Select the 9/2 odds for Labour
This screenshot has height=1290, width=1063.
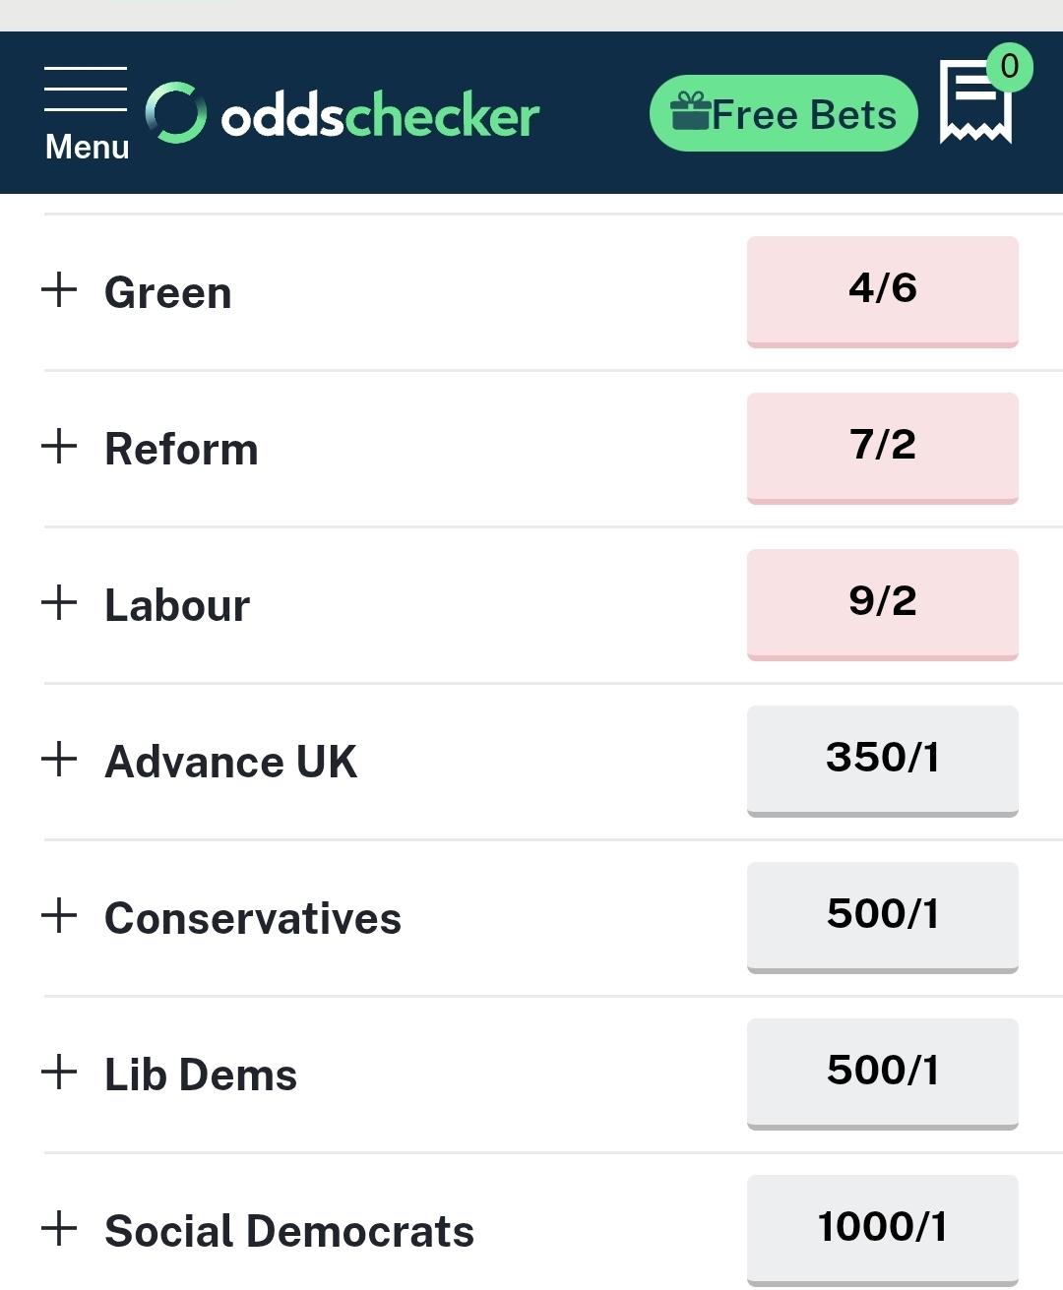tap(882, 603)
